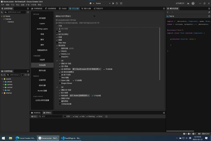Screen dimensions: 211x141
Task: Uncheck the Spine animation checkbox
Action: pos(60,80)
